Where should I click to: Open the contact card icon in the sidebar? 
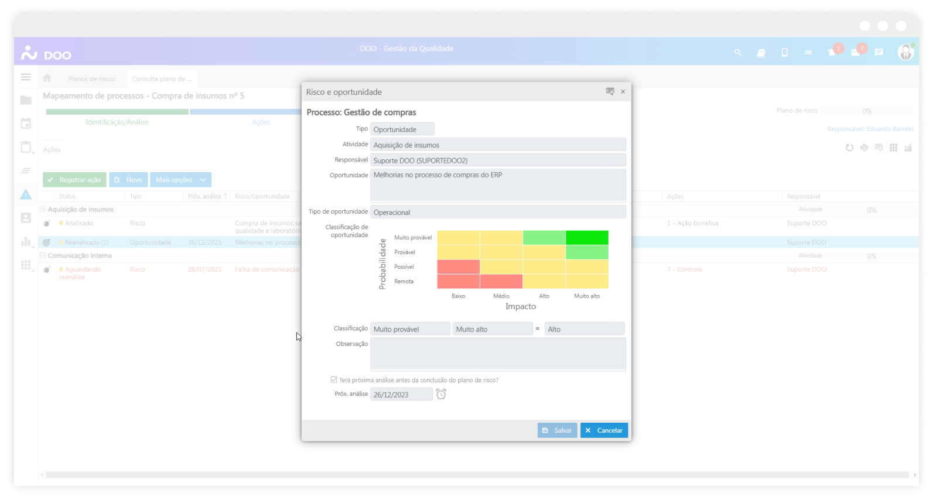26,218
